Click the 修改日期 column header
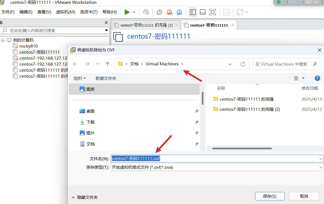The height and width of the screenshot is (204, 324). coord(310,88)
